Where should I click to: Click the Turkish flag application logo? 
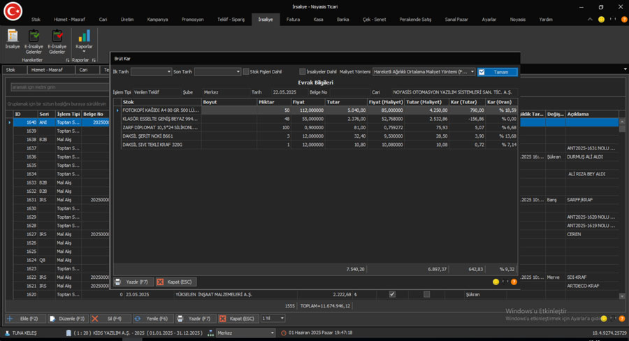(x=13, y=11)
